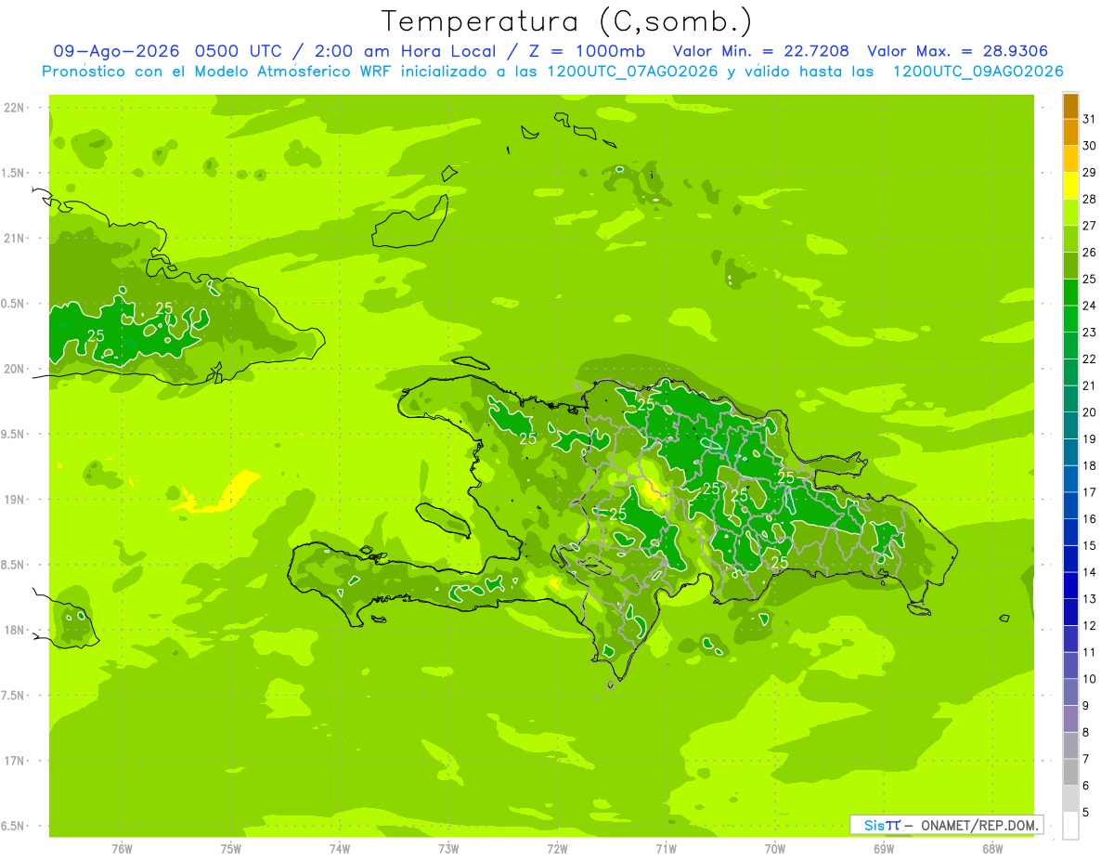The height and width of the screenshot is (861, 1114).
Task: Click the ONAMET/REP.DOM. credit label
Action: (980, 825)
